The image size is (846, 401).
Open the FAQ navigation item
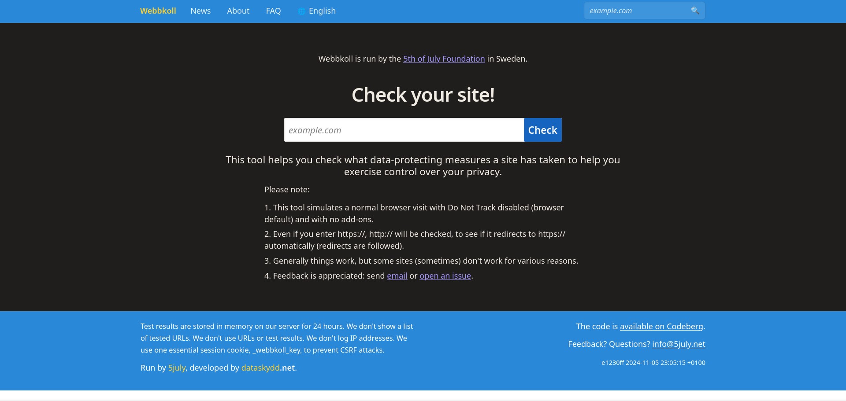click(273, 11)
